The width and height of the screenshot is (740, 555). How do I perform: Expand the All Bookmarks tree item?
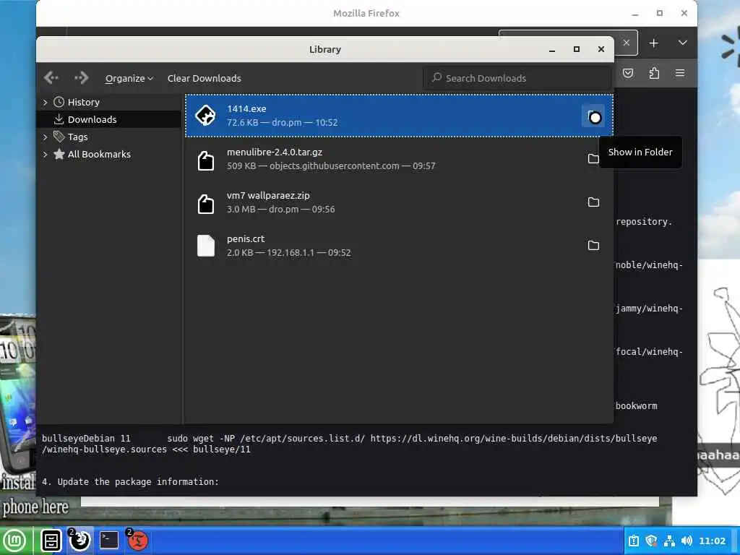[x=46, y=155]
